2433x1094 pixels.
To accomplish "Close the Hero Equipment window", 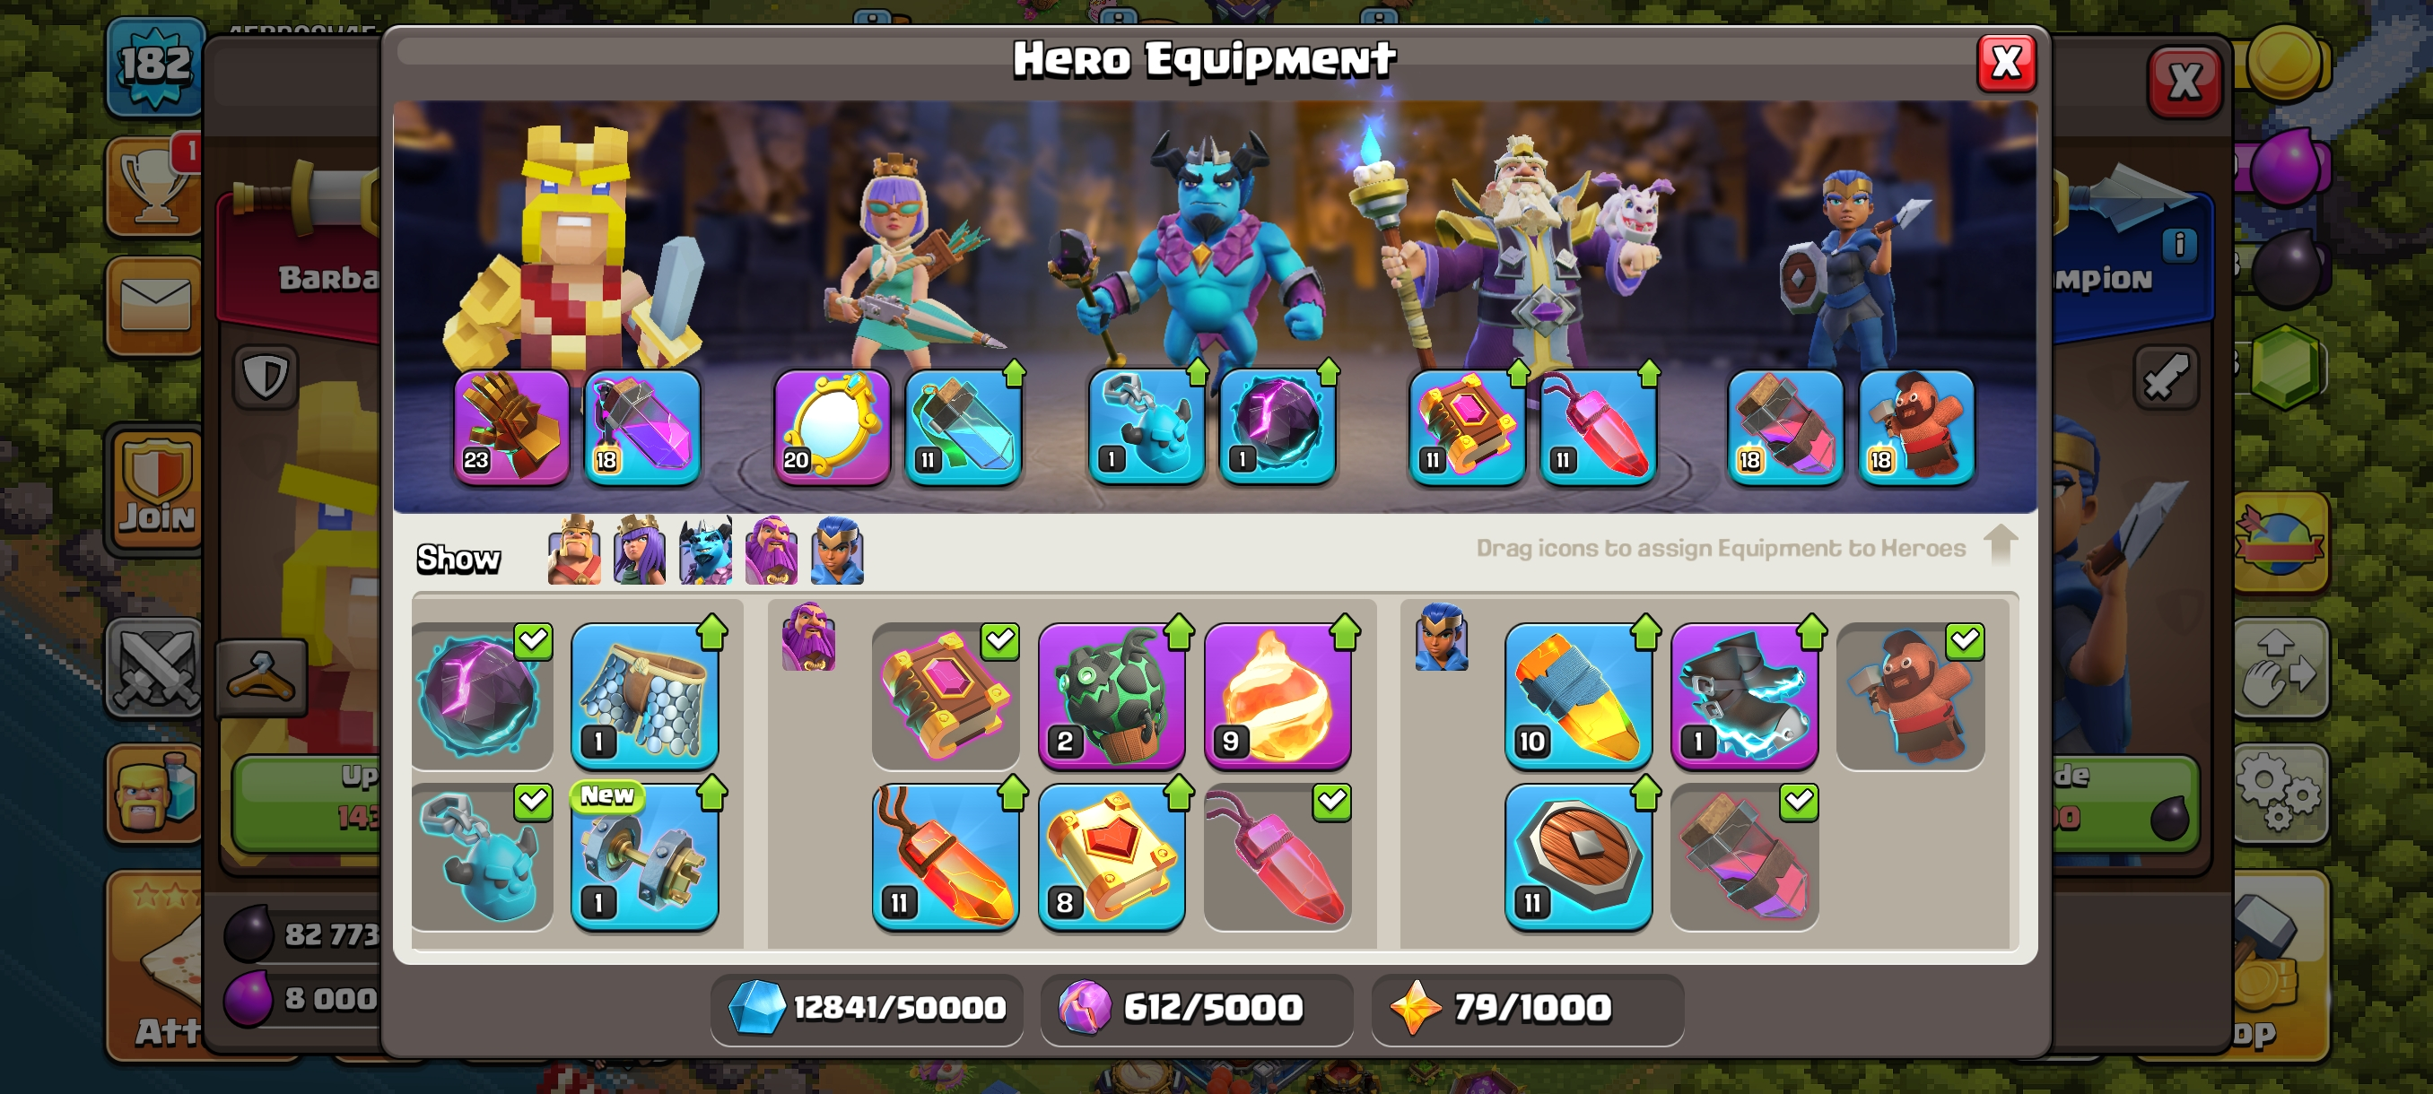I will tap(2006, 64).
